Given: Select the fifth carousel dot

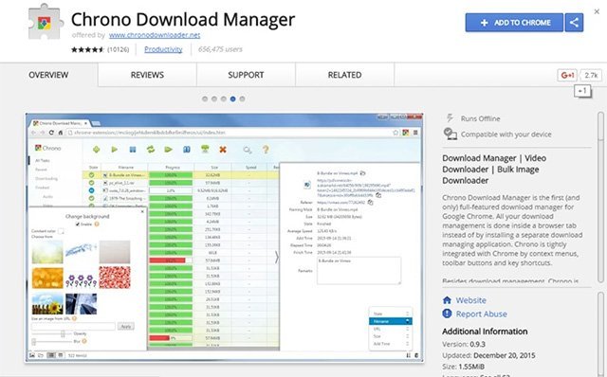Looking at the screenshot, I should point(242,99).
